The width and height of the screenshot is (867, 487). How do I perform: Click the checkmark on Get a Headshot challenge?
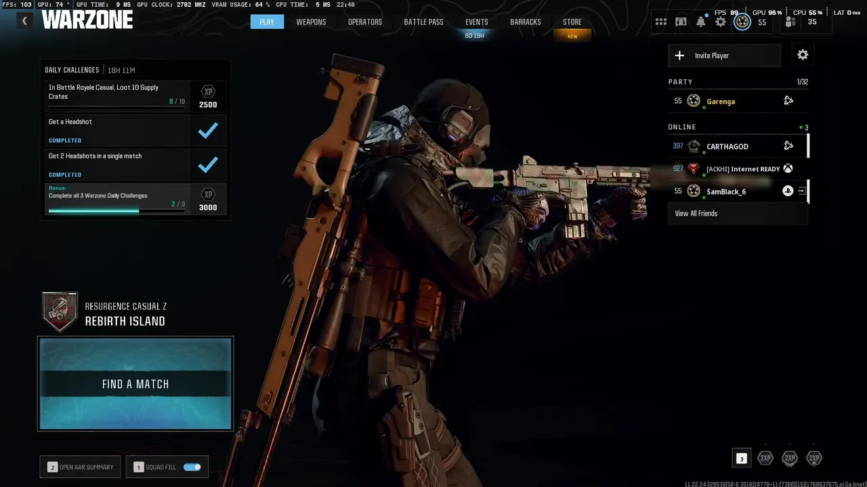(x=208, y=130)
